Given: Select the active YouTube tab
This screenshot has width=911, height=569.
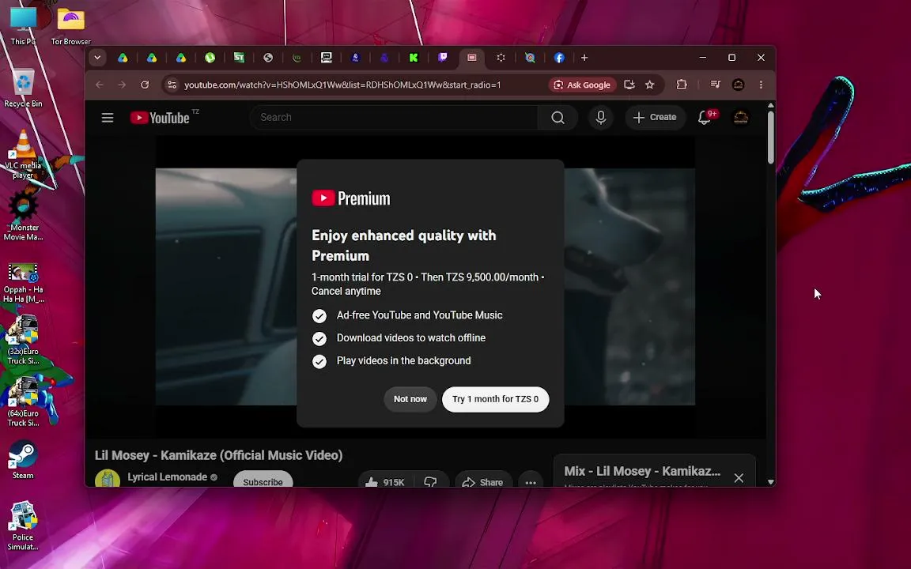Looking at the screenshot, I should point(472,58).
